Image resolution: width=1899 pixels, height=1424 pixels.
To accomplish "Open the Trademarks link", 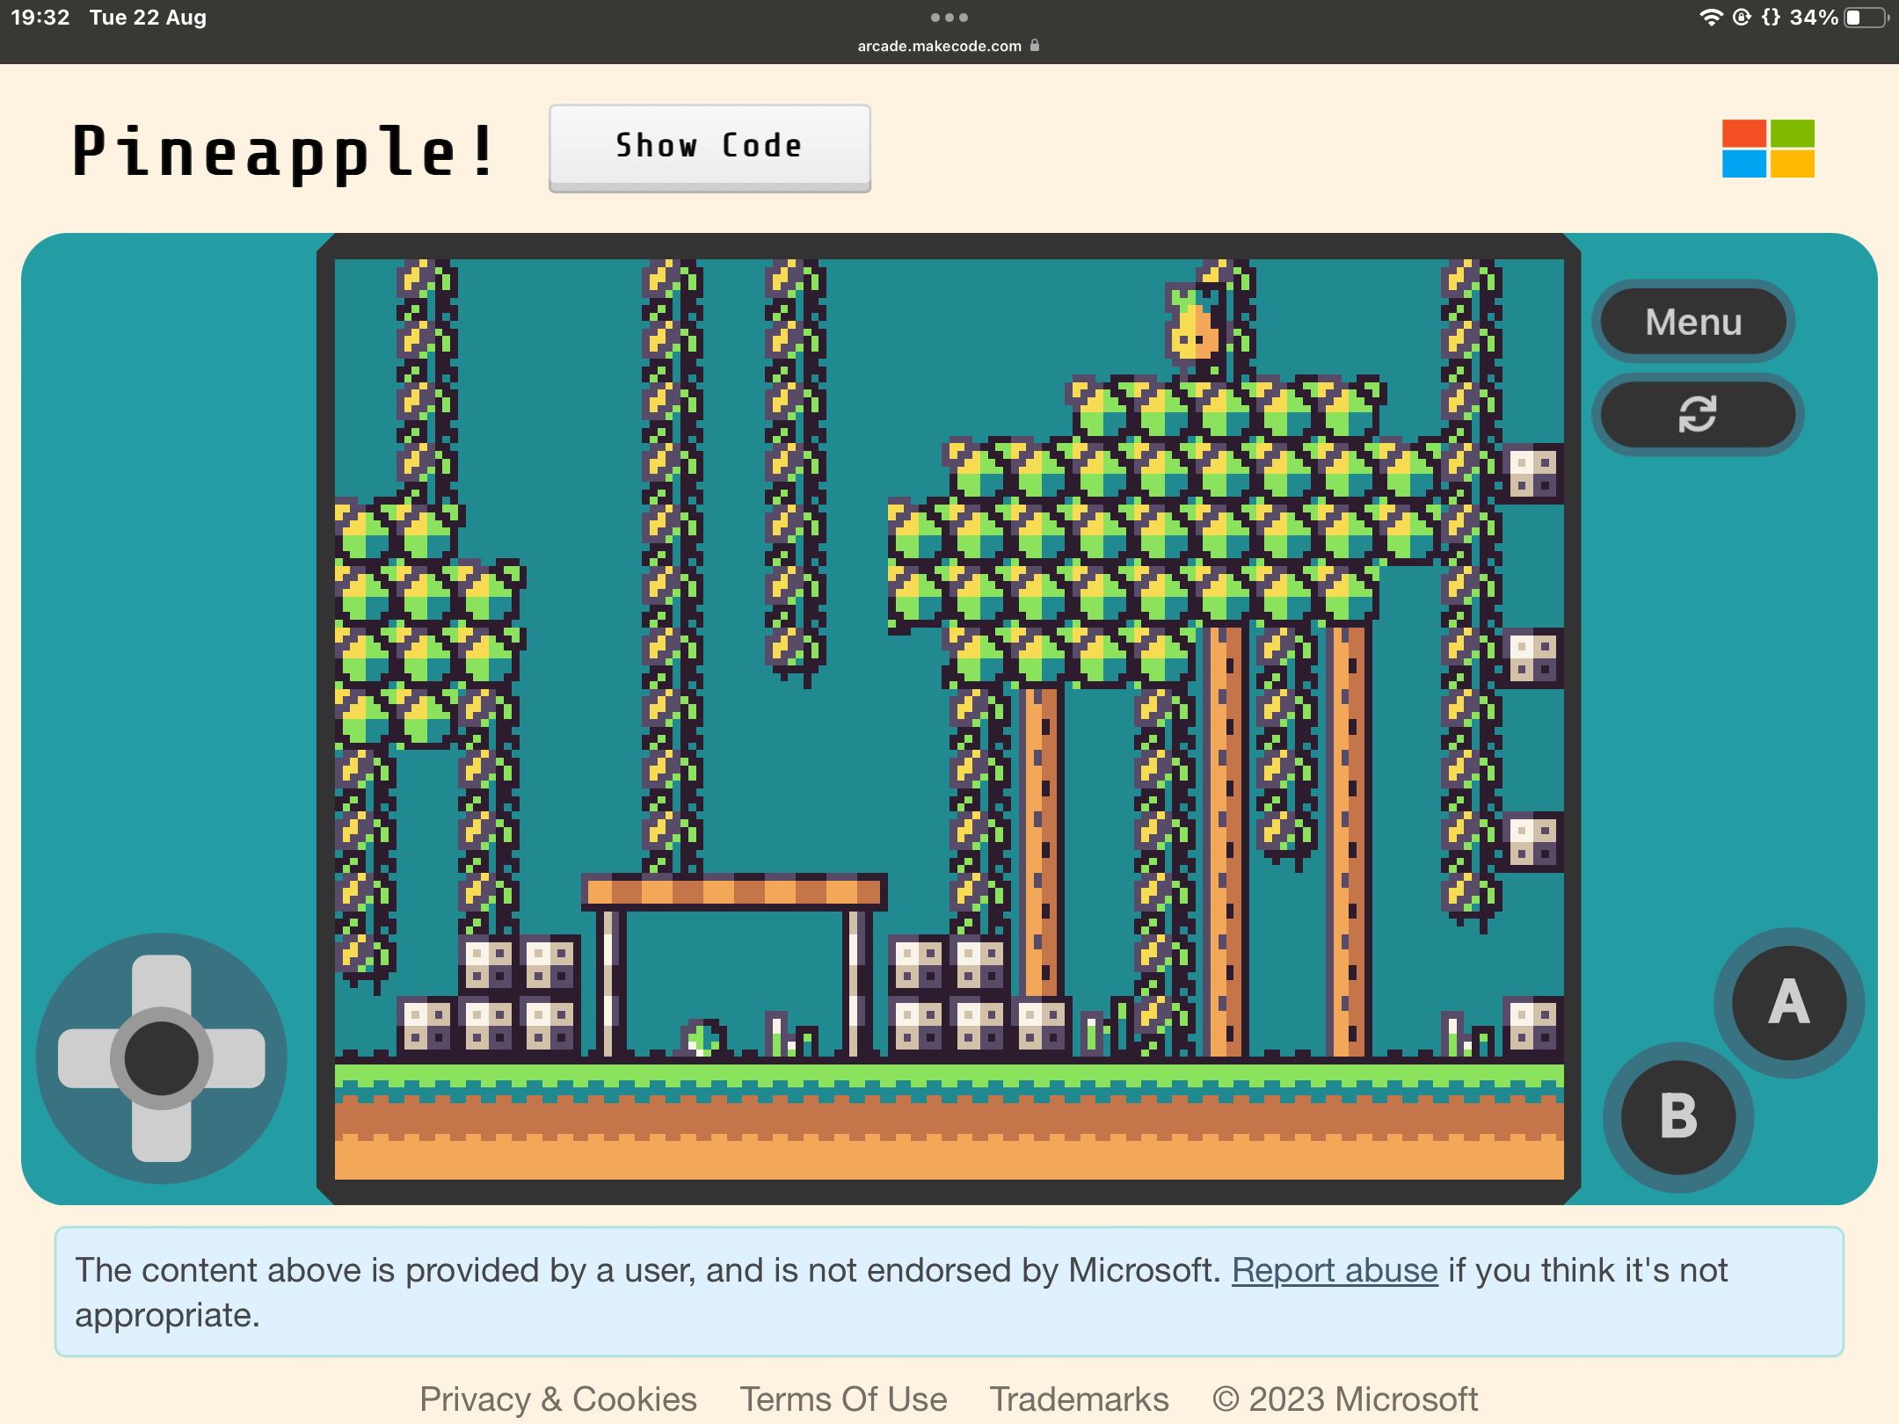I will pyautogui.click(x=1079, y=1399).
